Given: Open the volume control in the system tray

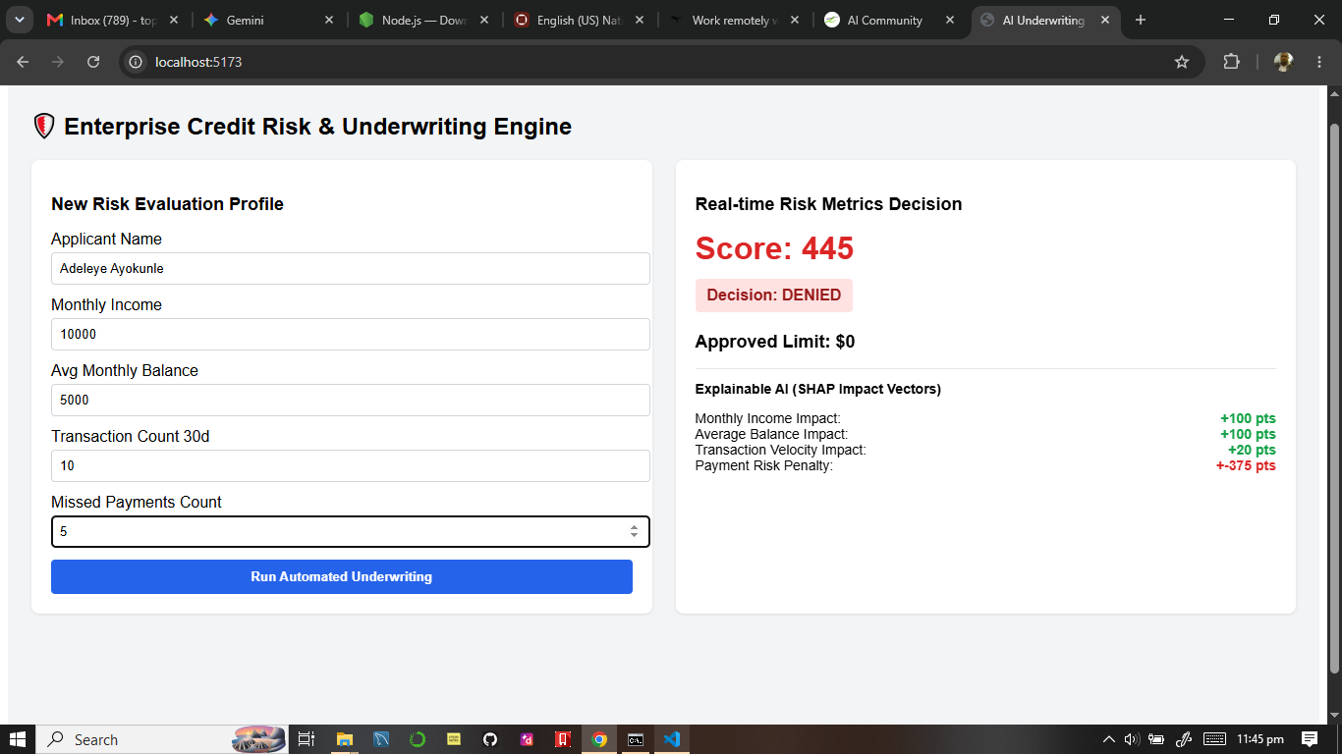Looking at the screenshot, I should (x=1132, y=739).
